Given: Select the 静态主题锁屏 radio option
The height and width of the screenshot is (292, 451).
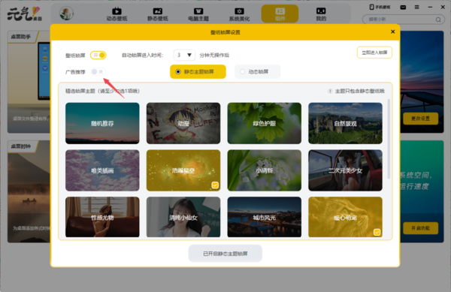Looking at the screenshot, I should click(x=198, y=72).
